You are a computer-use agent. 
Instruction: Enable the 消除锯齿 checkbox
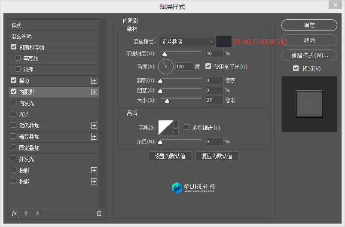(x=186, y=127)
